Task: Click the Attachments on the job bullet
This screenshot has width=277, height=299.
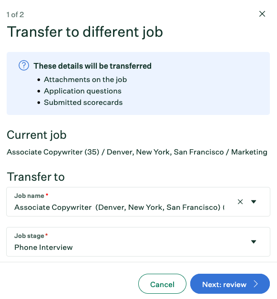Action: 85,80
